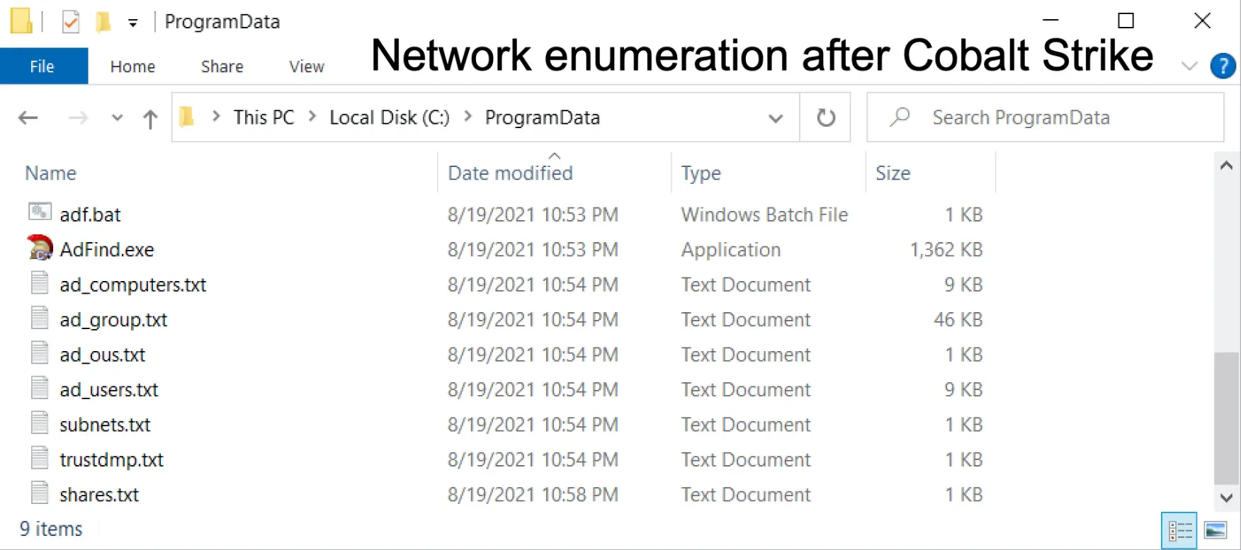Open the Customize Quick Access Toolbar dropdown
Image resolution: width=1241 pixels, height=550 pixels.
coord(132,23)
